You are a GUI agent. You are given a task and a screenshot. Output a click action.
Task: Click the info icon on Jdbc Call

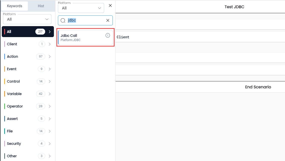[108, 36]
